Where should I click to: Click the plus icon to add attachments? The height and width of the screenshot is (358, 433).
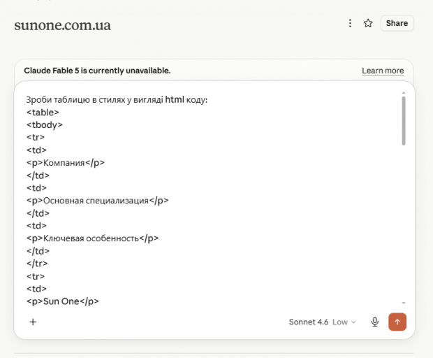[33, 322]
